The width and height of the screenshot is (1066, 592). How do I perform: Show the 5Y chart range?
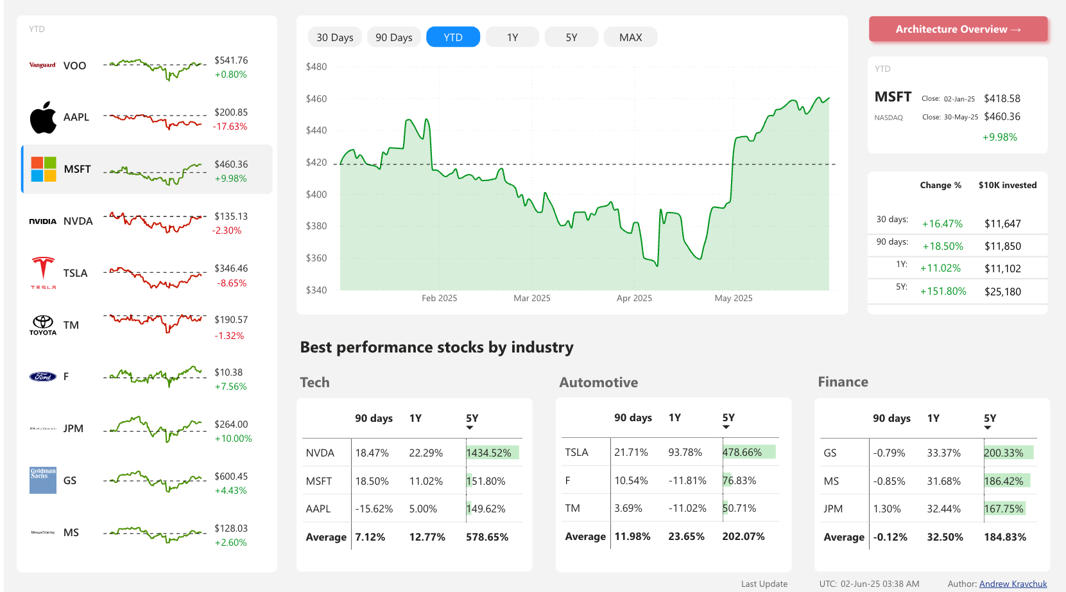coord(571,37)
